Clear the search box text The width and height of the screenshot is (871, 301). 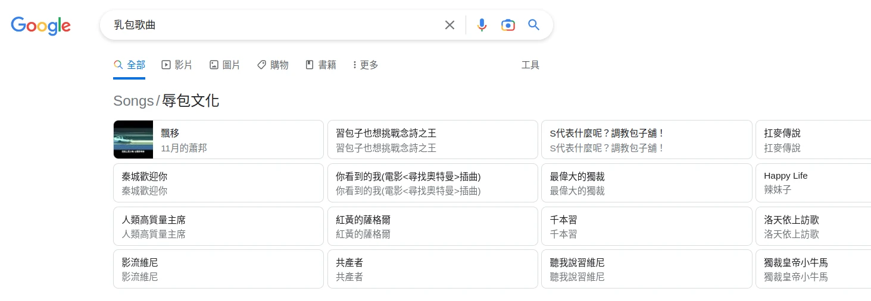tap(449, 25)
